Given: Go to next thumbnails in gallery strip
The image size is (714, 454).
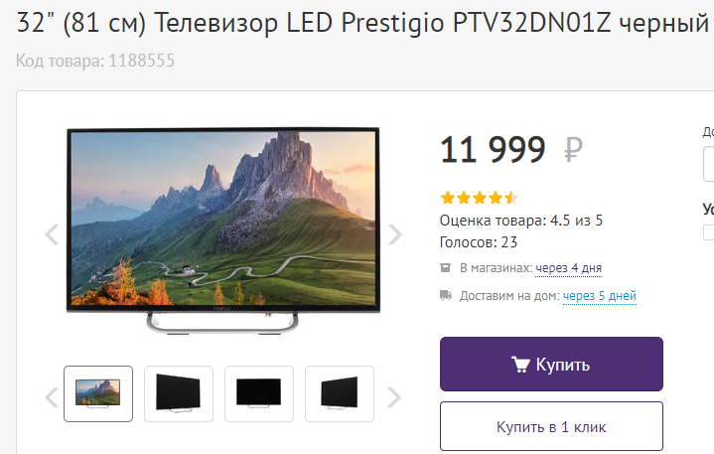Looking at the screenshot, I should pyautogui.click(x=394, y=397).
